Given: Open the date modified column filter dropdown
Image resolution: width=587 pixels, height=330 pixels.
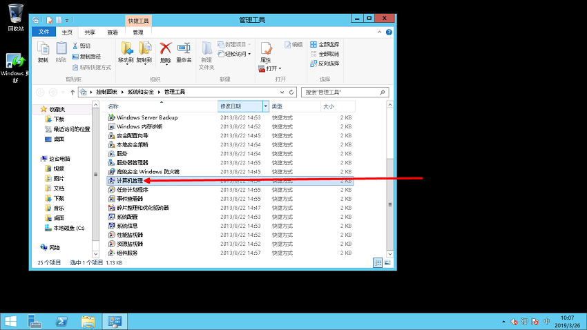Looking at the screenshot, I should pos(265,106).
